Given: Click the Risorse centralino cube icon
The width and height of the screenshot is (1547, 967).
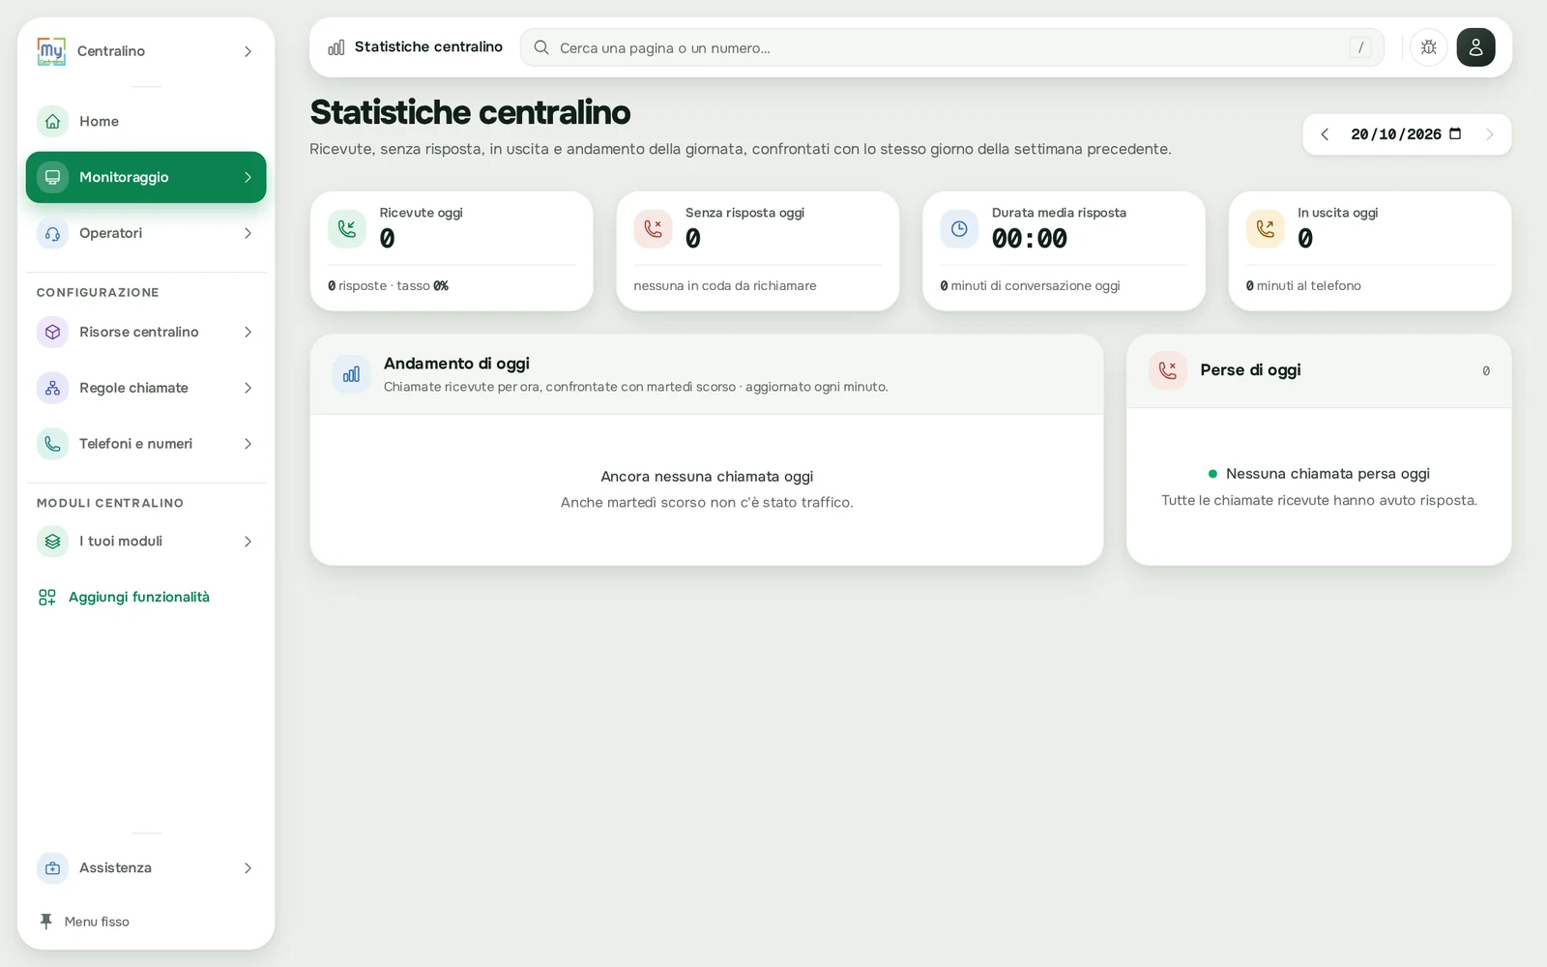Looking at the screenshot, I should (52, 332).
